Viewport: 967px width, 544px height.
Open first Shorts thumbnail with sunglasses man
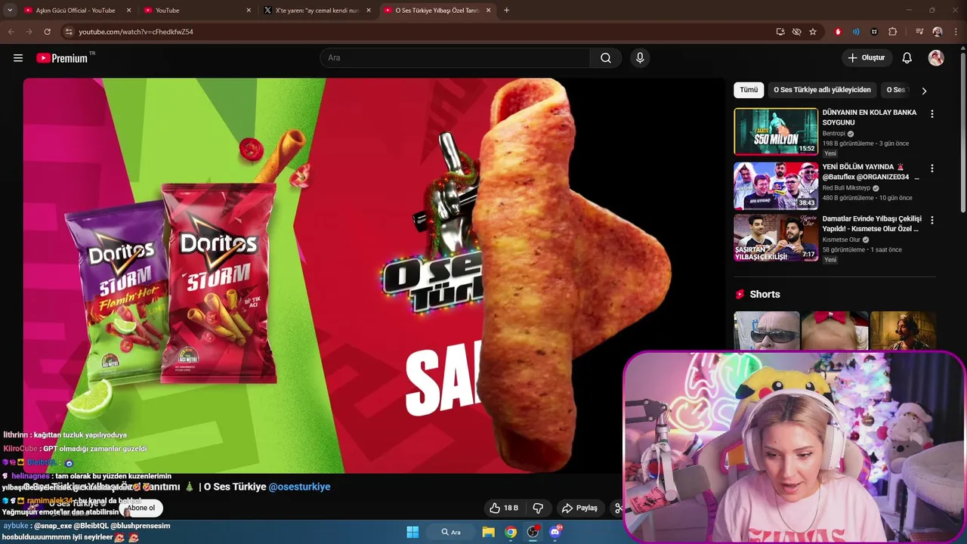(766, 330)
